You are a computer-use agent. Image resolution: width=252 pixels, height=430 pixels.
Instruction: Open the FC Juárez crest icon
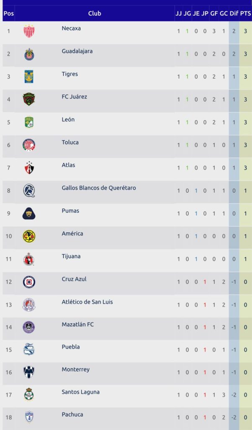(x=29, y=100)
